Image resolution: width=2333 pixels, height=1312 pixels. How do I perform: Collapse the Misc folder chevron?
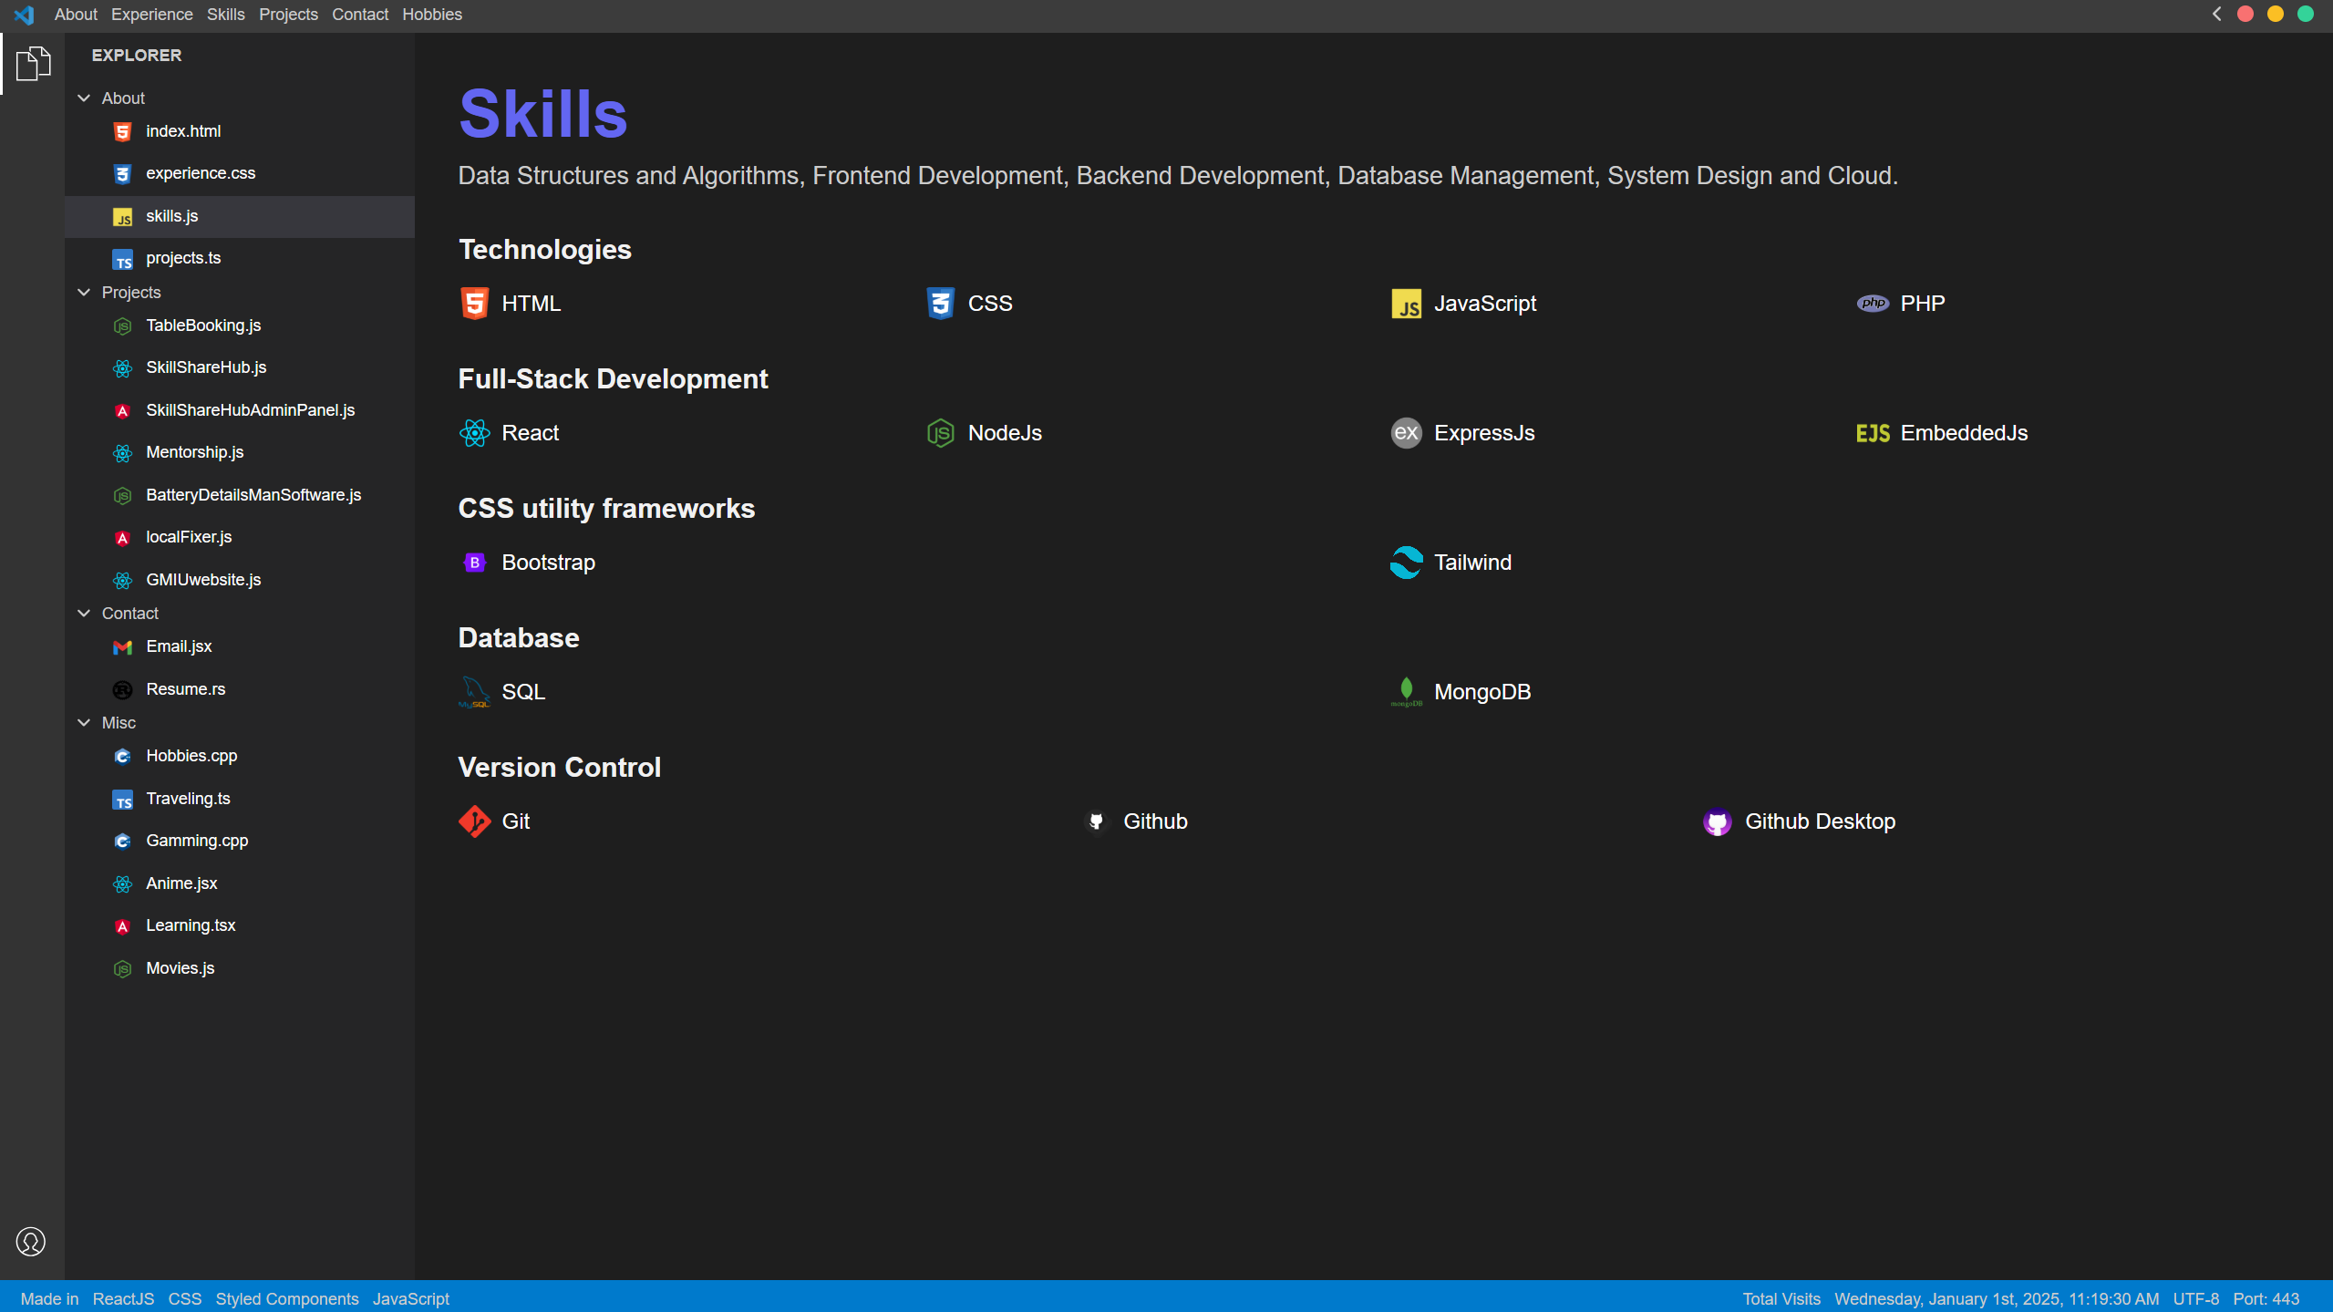[84, 722]
